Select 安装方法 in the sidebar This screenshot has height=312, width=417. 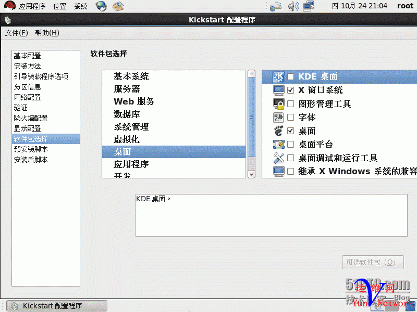tap(45, 66)
